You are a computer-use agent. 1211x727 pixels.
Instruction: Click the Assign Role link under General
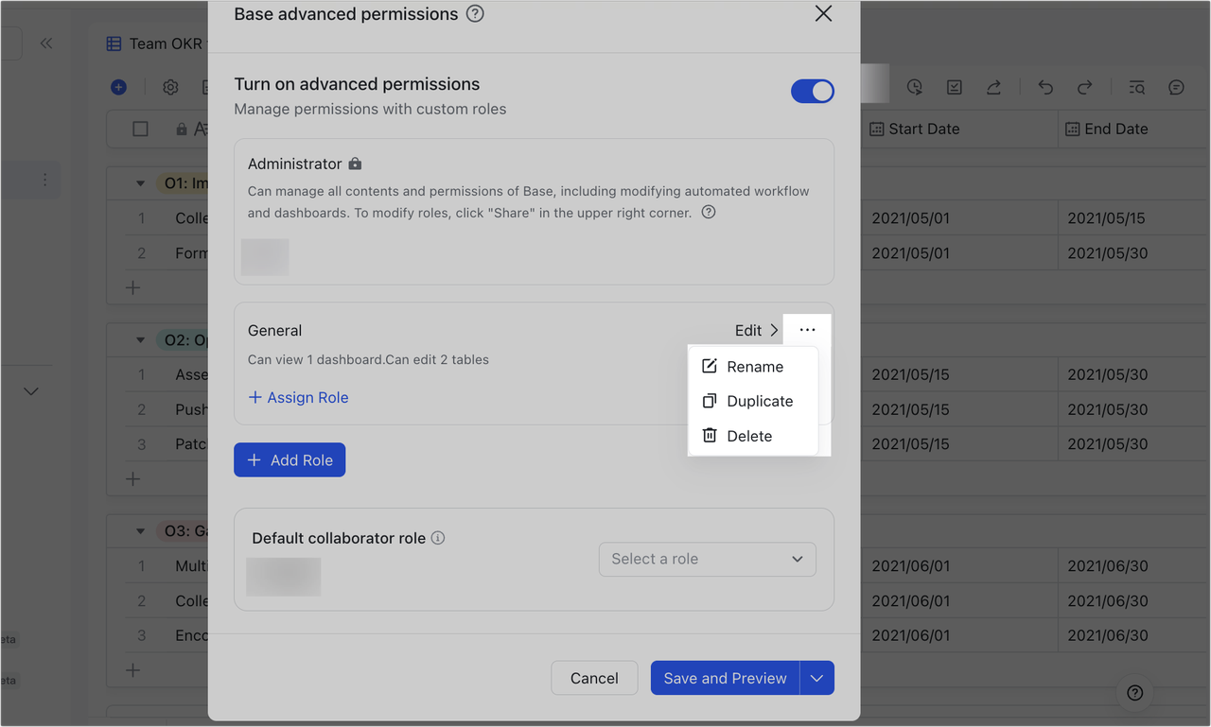297,397
